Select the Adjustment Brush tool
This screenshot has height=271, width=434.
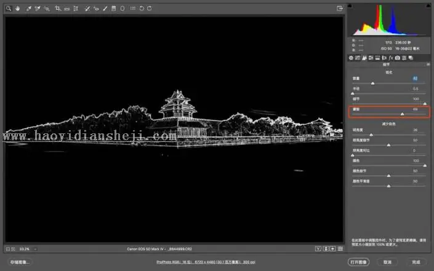(105, 9)
